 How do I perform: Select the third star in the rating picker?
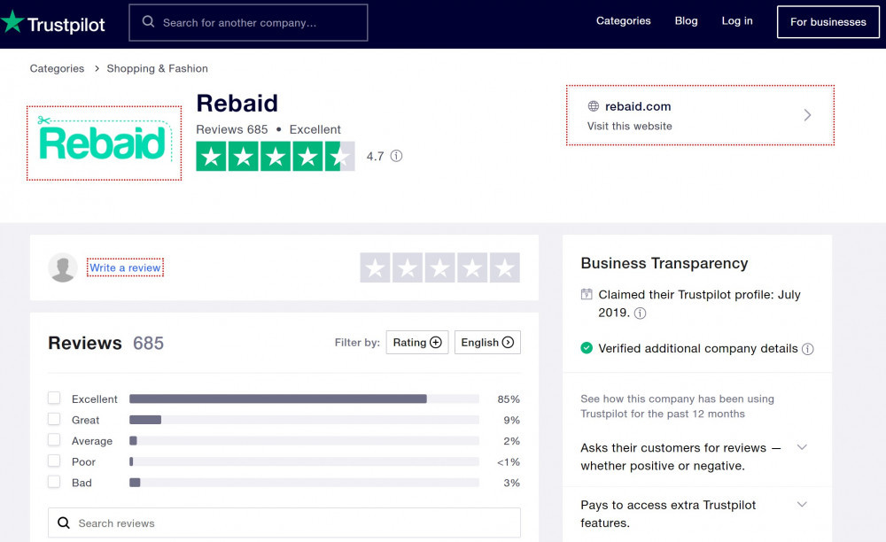coord(440,267)
